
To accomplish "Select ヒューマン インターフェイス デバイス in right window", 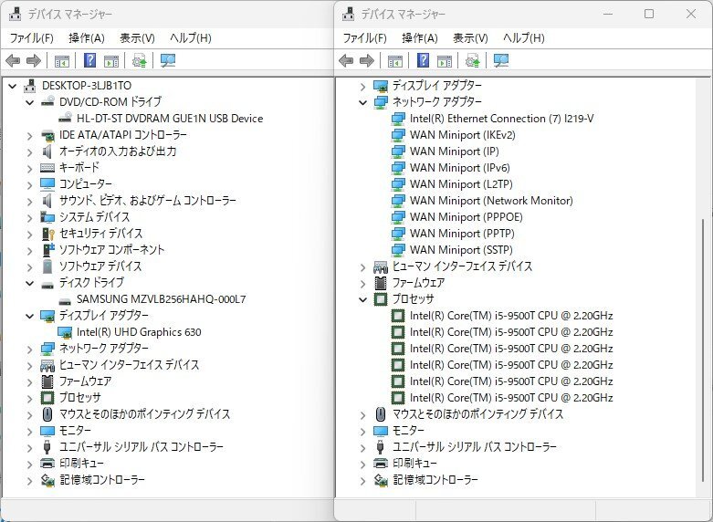I will click(462, 266).
